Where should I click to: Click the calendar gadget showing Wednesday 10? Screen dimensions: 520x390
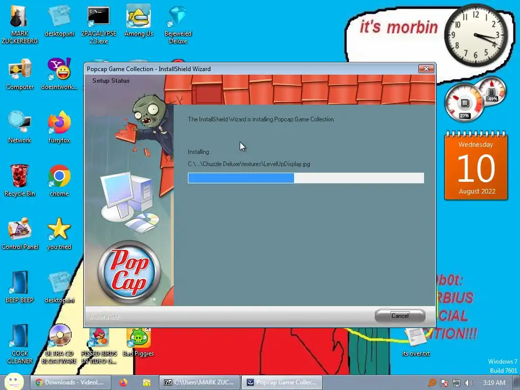[476, 166]
